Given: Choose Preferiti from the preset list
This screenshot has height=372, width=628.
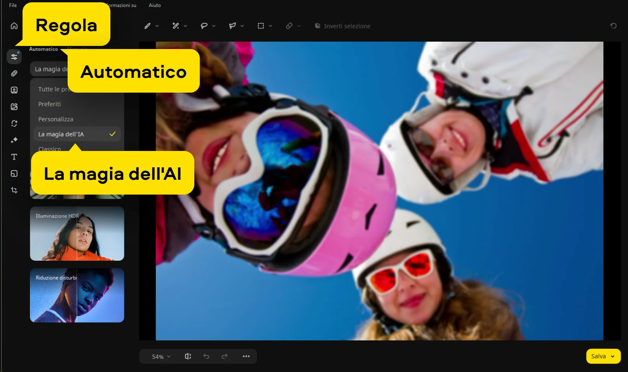Looking at the screenshot, I should pyautogui.click(x=49, y=104).
